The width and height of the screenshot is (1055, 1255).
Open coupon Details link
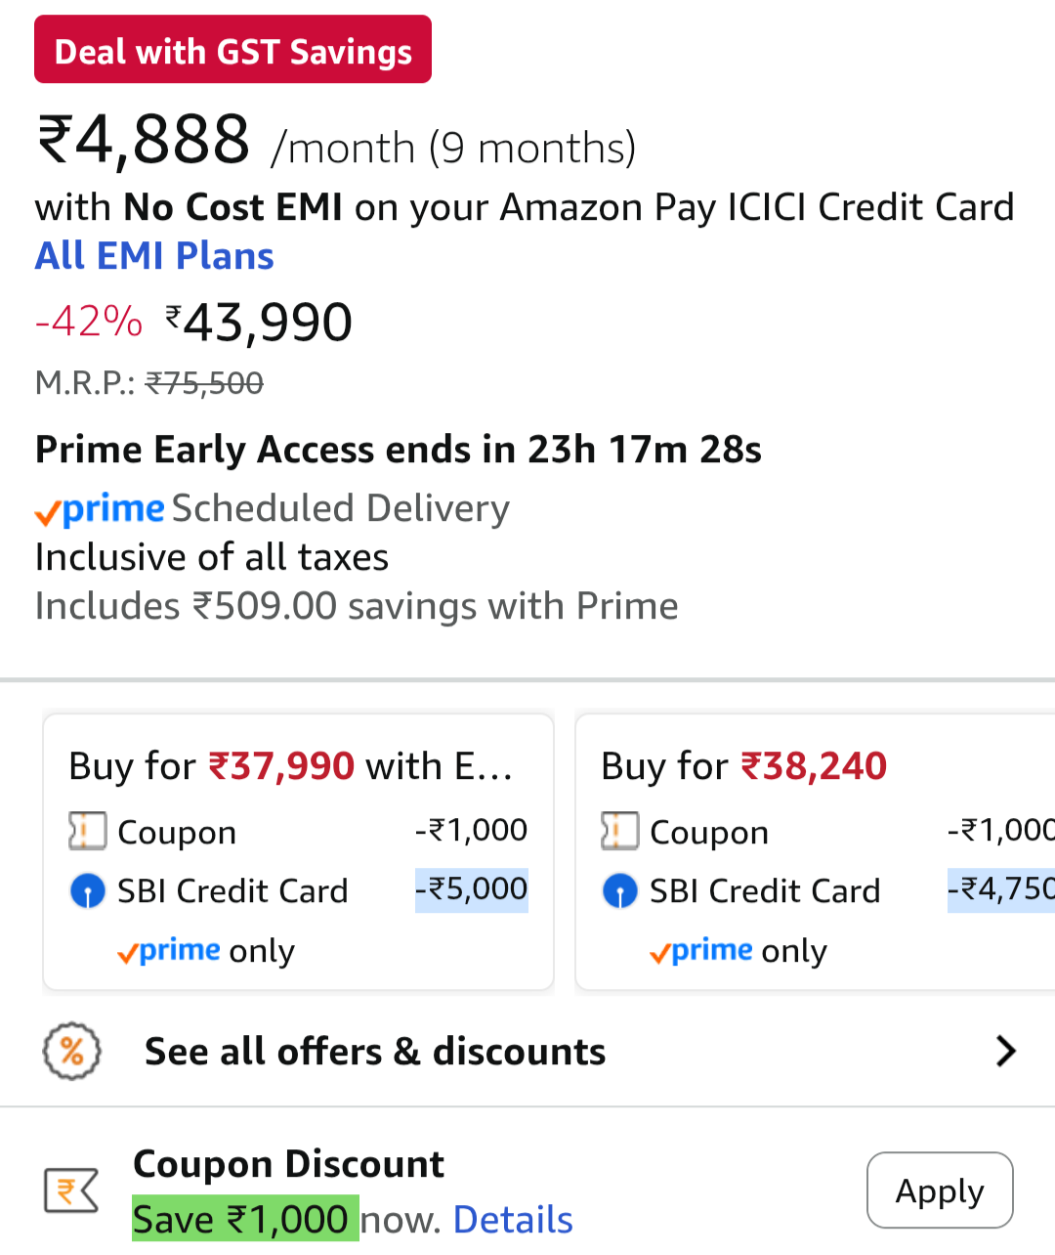(x=513, y=1220)
